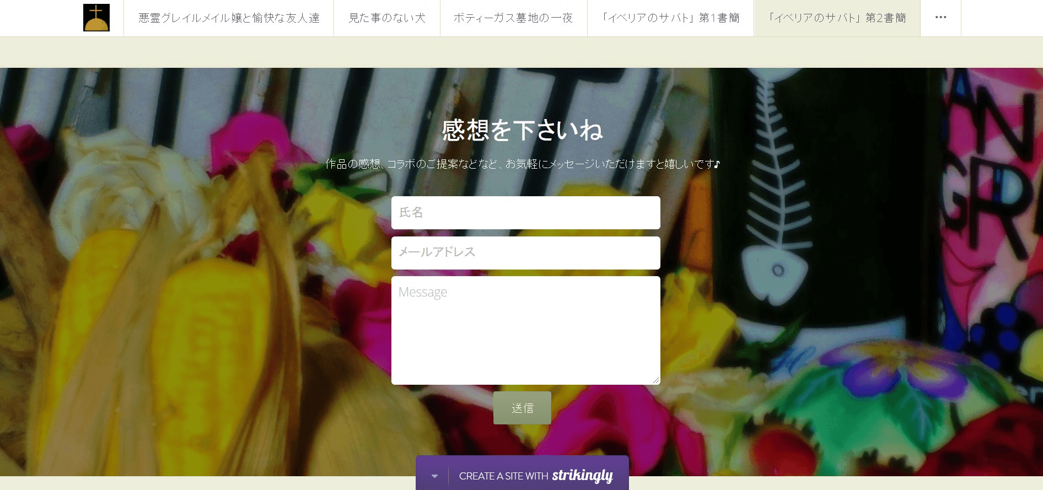
Task: Collapse the Strikingly banner with arrow
Action: click(434, 476)
